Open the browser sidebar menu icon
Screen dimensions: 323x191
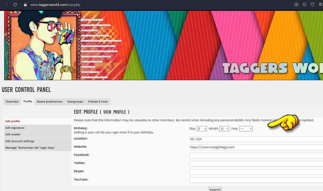click(321, 4)
